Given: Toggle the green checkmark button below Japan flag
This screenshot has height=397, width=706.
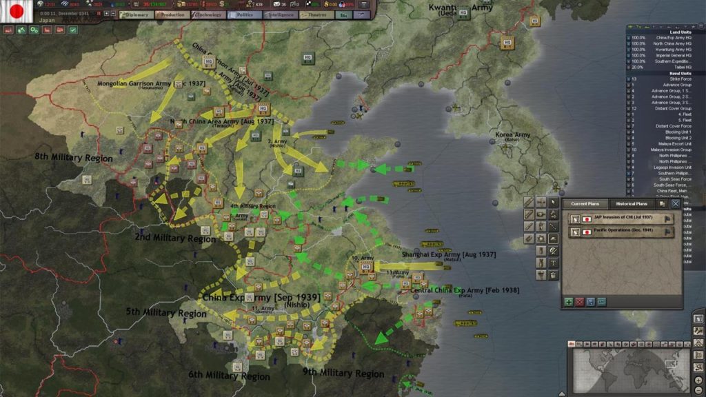Looking at the screenshot, I should [x=73, y=30].
